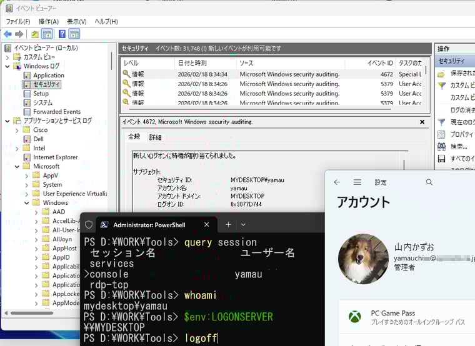Sort by 日付と時刻 column header
This screenshot has width=475, height=346.
(206, 63)
